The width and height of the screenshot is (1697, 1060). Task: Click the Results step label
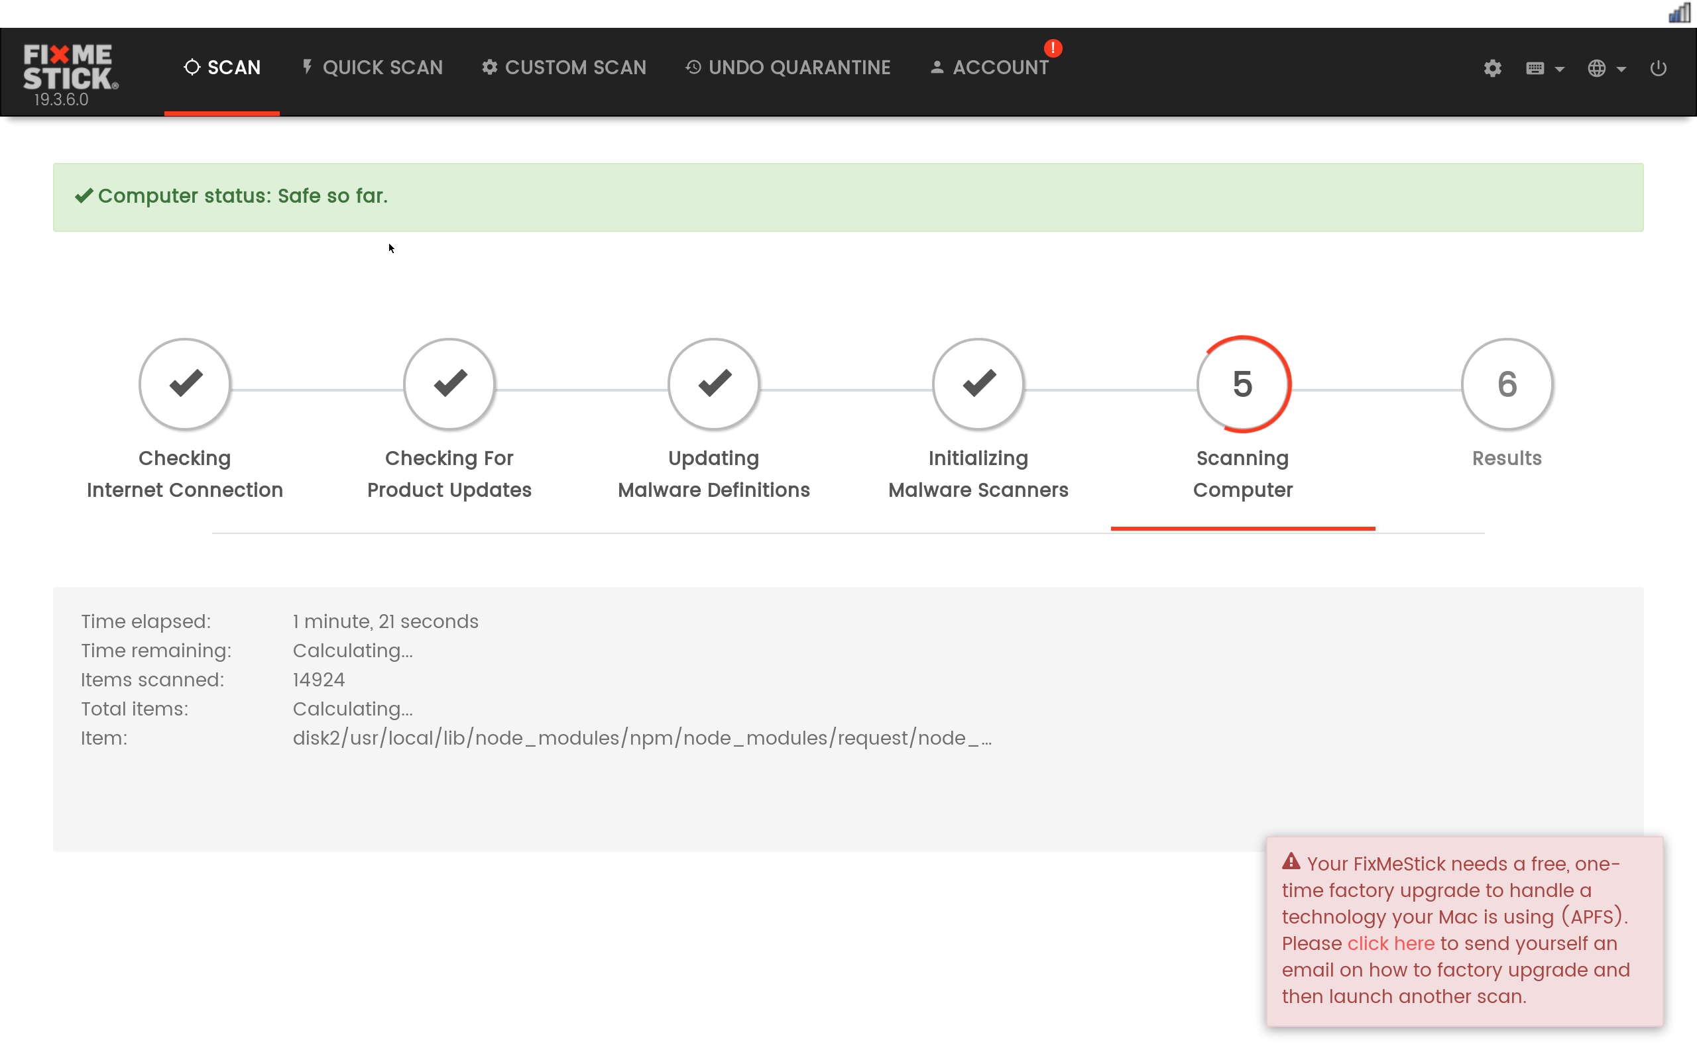point(1507,458)
